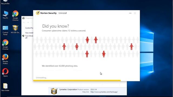This screenshot has height=97, width=173.
Task: Open Turn Windows features on or off link
Action: click(29, 37)
